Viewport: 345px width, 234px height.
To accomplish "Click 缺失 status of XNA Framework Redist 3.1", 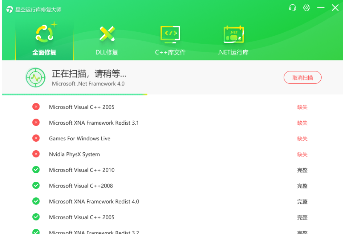I will pyautogui.click(x=302, y=123).
